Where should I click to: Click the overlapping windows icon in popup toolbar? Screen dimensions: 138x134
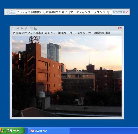(27, 28)
